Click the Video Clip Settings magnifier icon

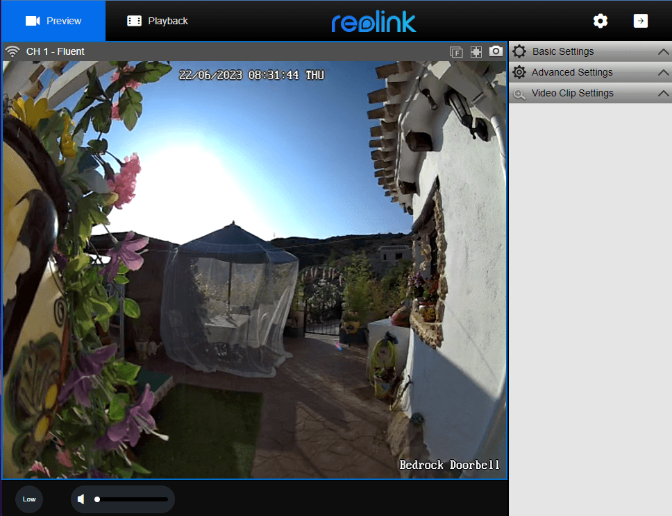(519, 93)
